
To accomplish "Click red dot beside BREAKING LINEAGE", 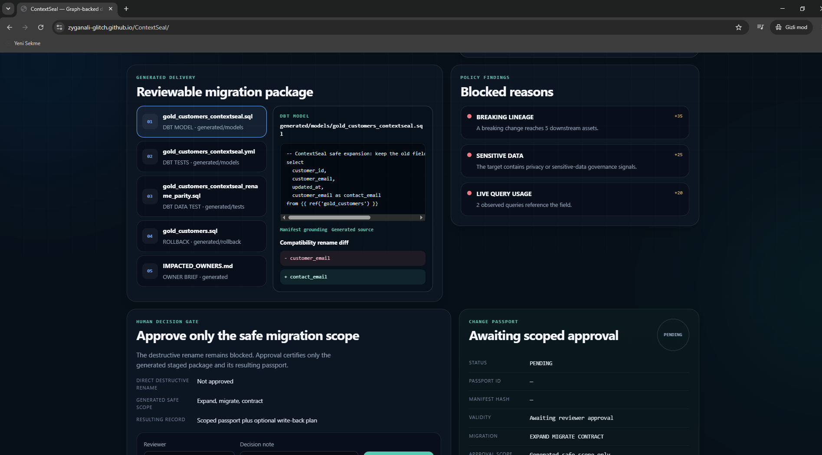I will pos(469,116).
